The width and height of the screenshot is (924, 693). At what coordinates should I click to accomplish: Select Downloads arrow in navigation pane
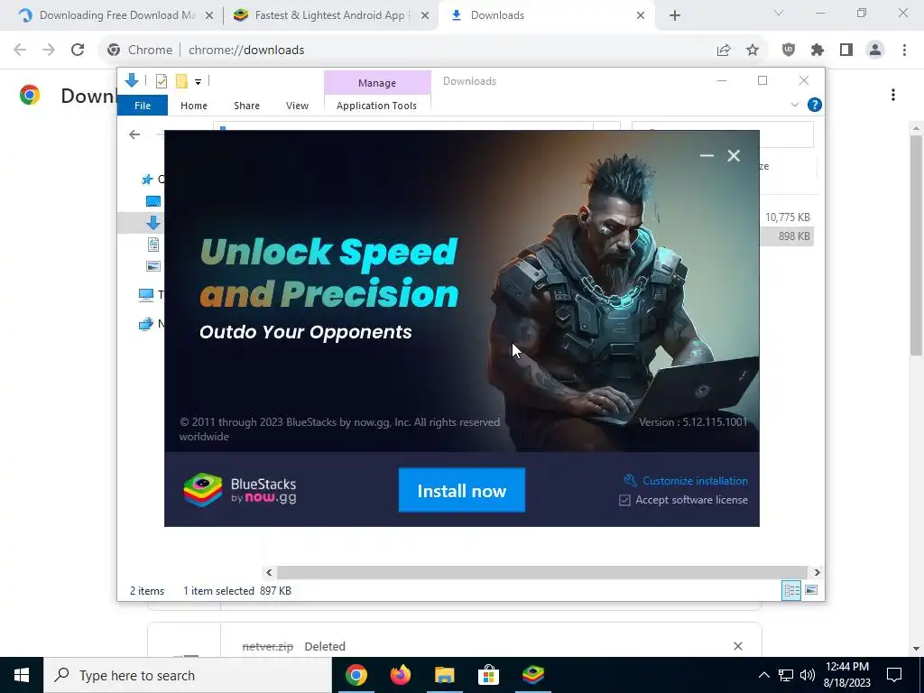pyautogui.click(x=153, y=222)
